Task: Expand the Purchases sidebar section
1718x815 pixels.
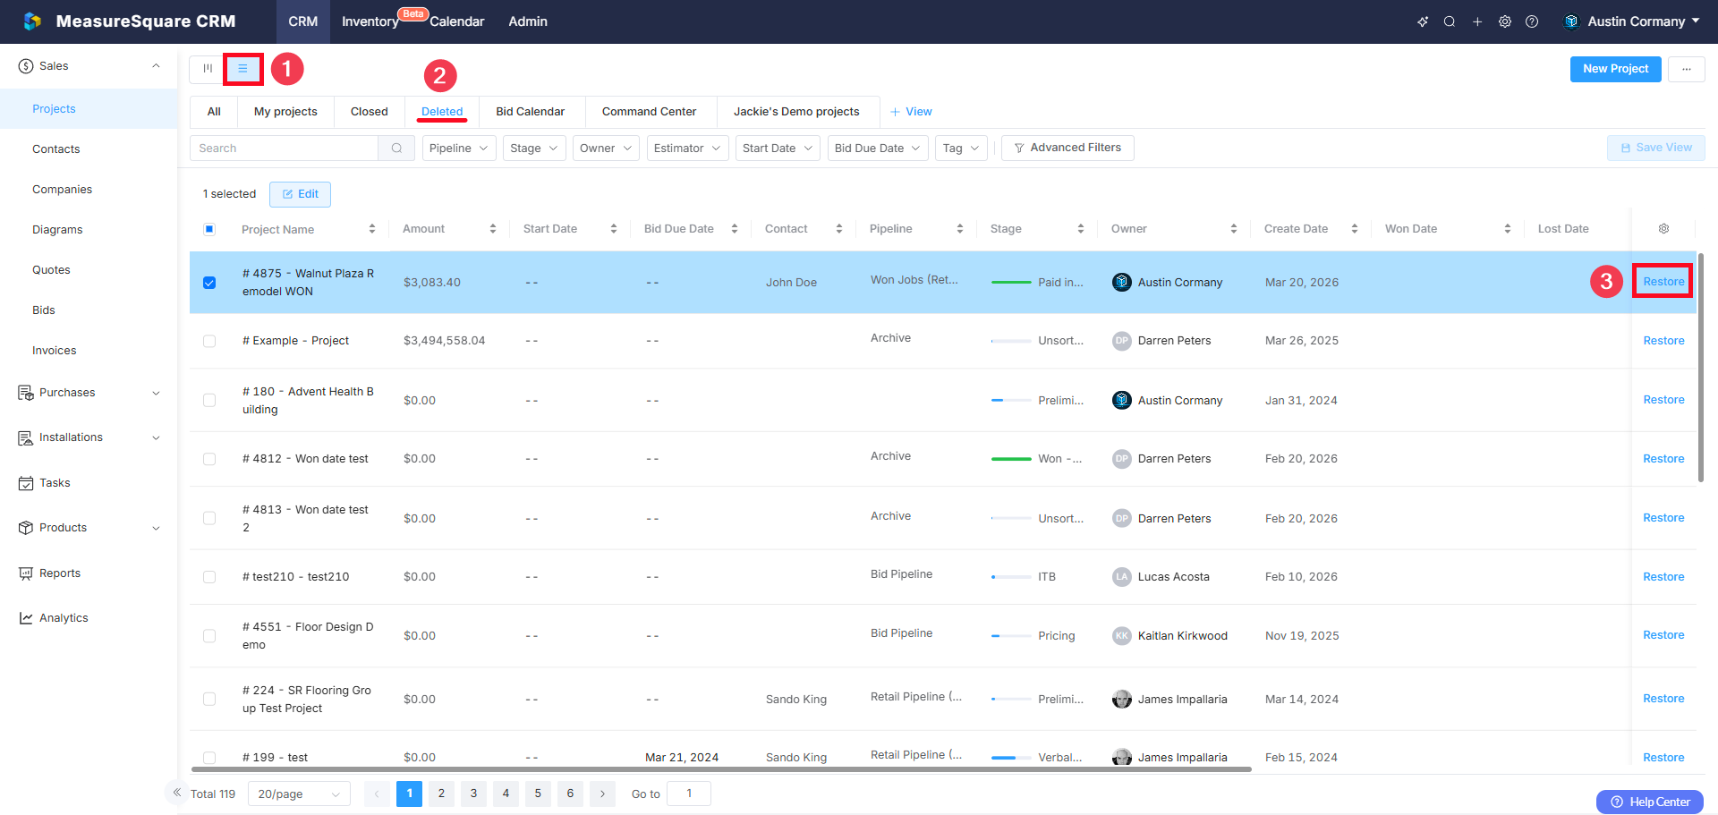Action: [89, 393]
